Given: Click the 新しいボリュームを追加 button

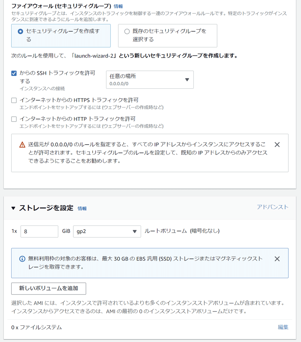Looking at the screenshot, I should point(49,288).
